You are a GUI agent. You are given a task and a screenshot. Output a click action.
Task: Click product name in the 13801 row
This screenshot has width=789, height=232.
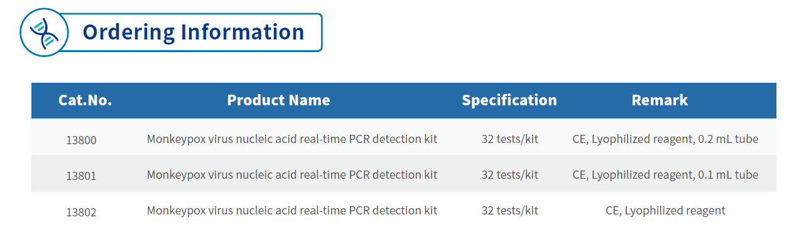click(292, 175)
